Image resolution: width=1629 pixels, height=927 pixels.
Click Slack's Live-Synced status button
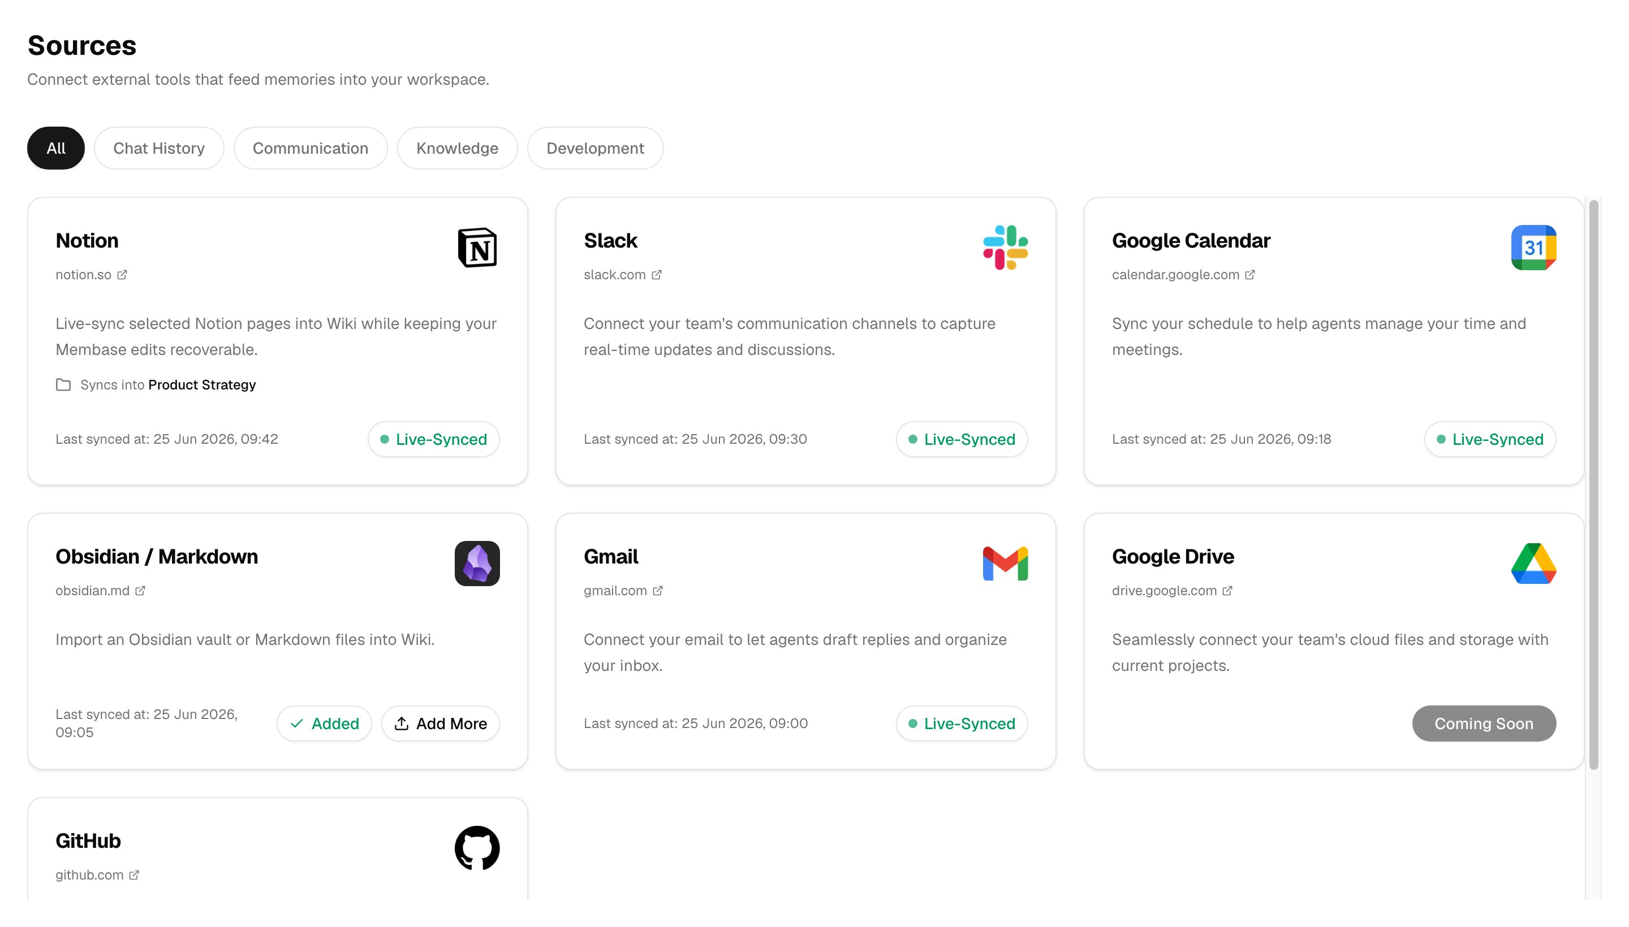[962, 439]
